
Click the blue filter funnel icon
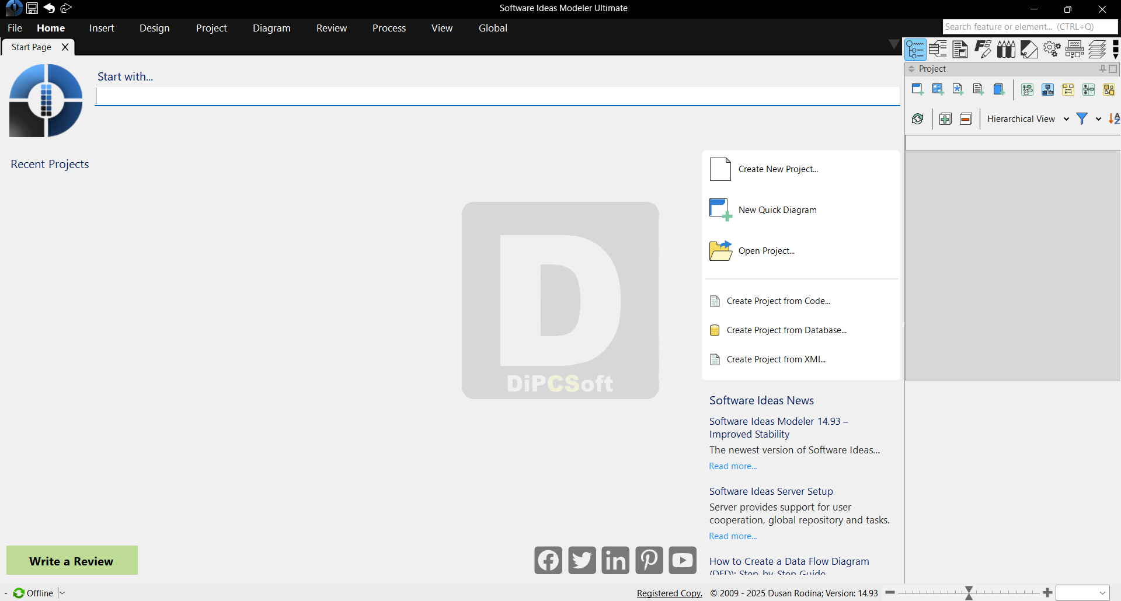[x=1082, y=119]
